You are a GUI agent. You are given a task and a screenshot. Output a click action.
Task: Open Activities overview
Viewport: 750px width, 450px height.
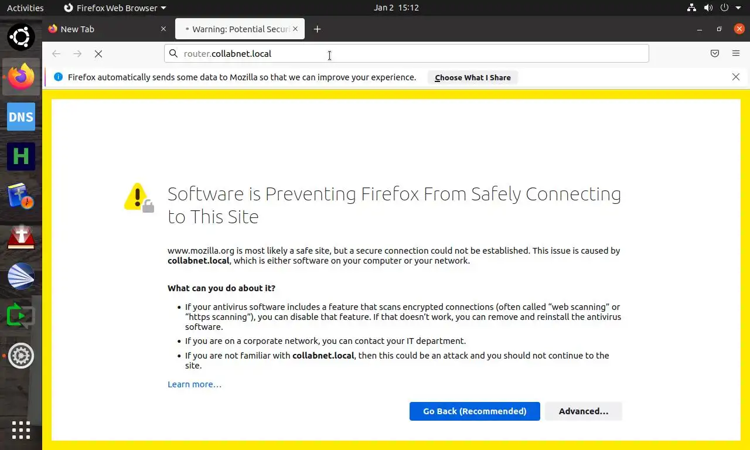point(25,8)
